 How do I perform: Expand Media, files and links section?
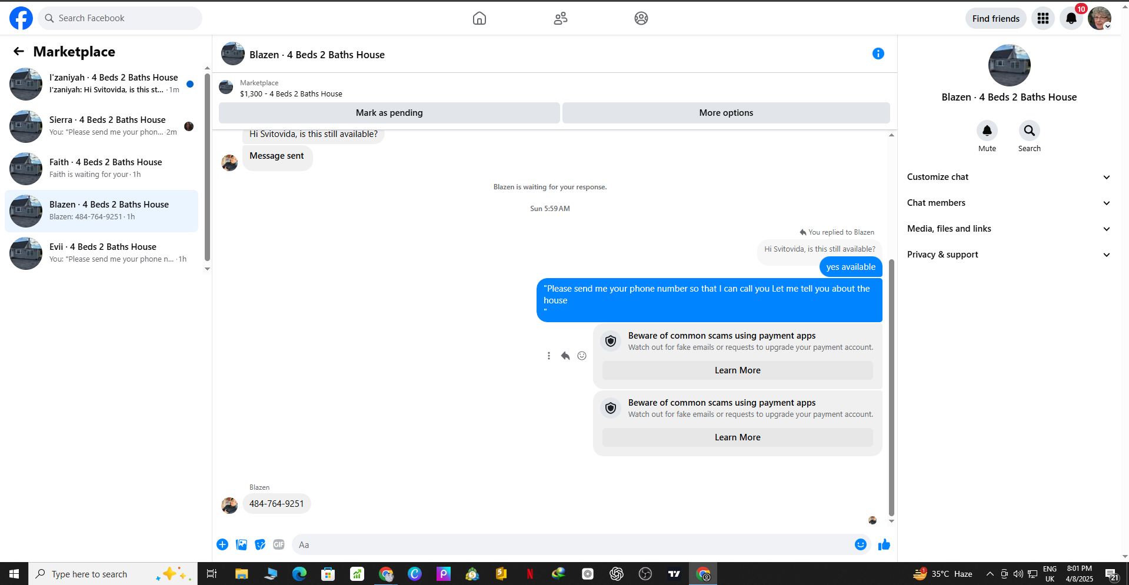click(1009, 229)
